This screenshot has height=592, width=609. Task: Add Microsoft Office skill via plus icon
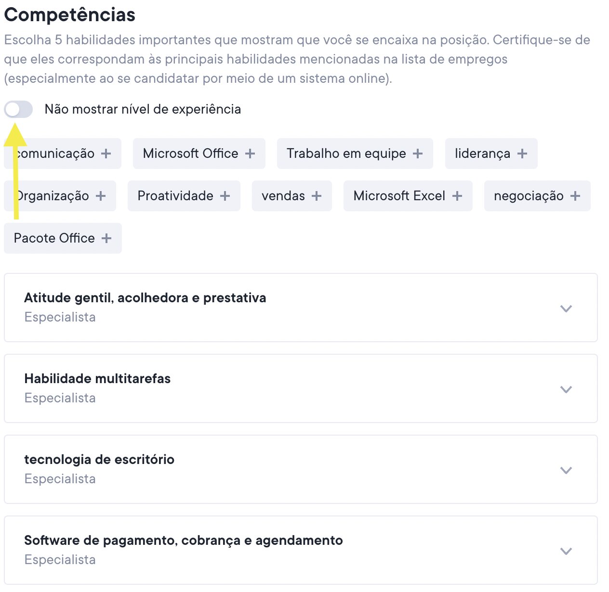point(250,154)
